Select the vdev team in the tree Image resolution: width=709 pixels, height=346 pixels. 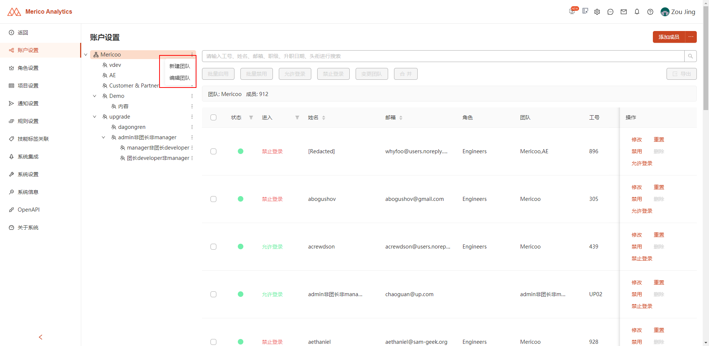(x=115, y=65)
